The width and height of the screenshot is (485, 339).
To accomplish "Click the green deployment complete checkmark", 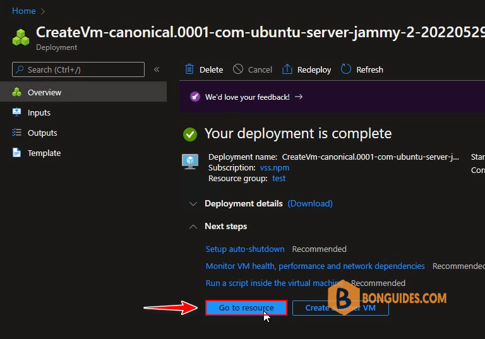I will [190, 134].
